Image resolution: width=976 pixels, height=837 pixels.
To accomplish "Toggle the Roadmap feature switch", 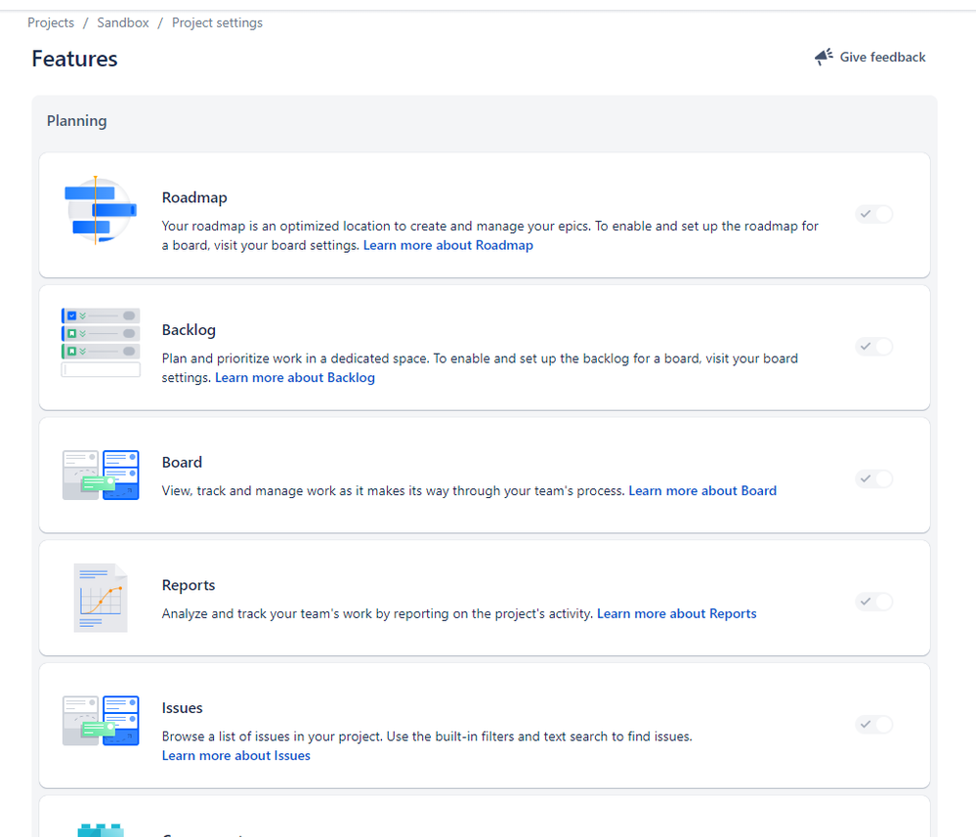I will click(x=874, y=214).
